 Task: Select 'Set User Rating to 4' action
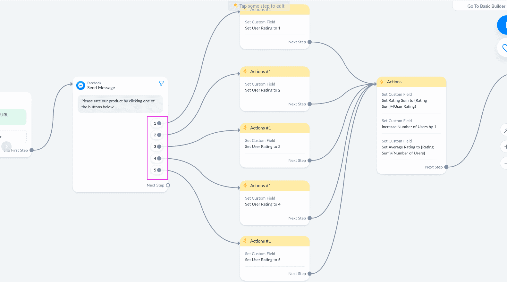pyautogui.click(x=263, y=204)
